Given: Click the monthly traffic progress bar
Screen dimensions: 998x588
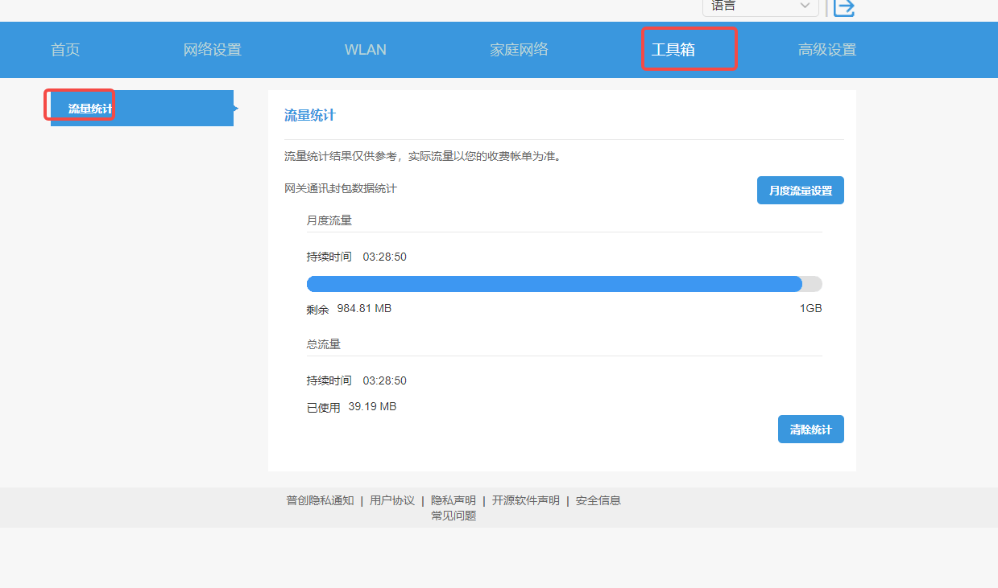Looking at the screenshot, I should [x=564, y=283].
